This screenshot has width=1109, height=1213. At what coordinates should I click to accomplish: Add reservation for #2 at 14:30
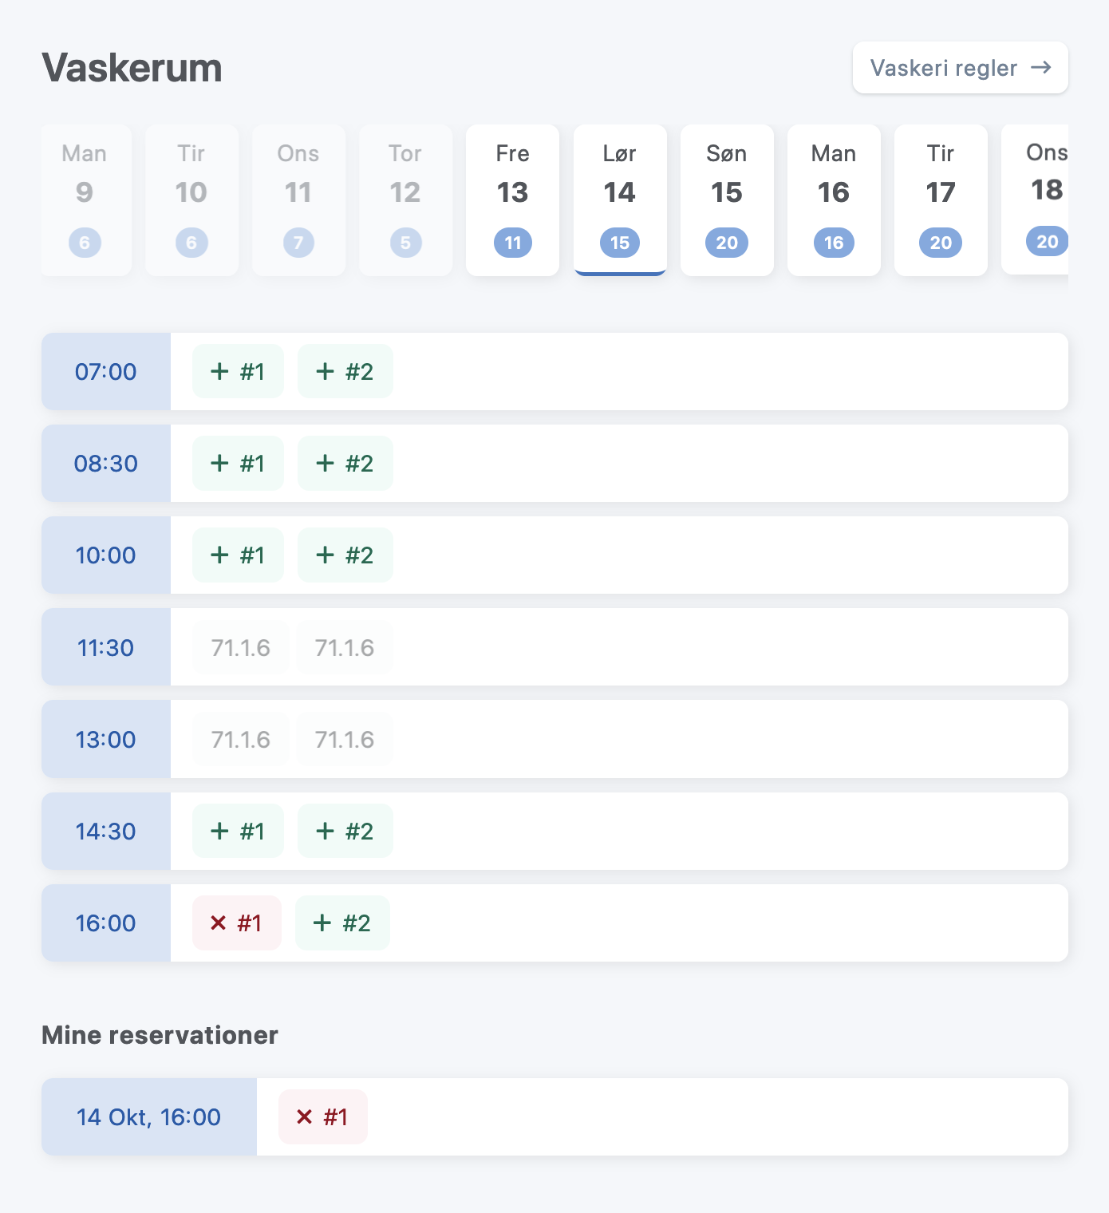click(345, 831)
